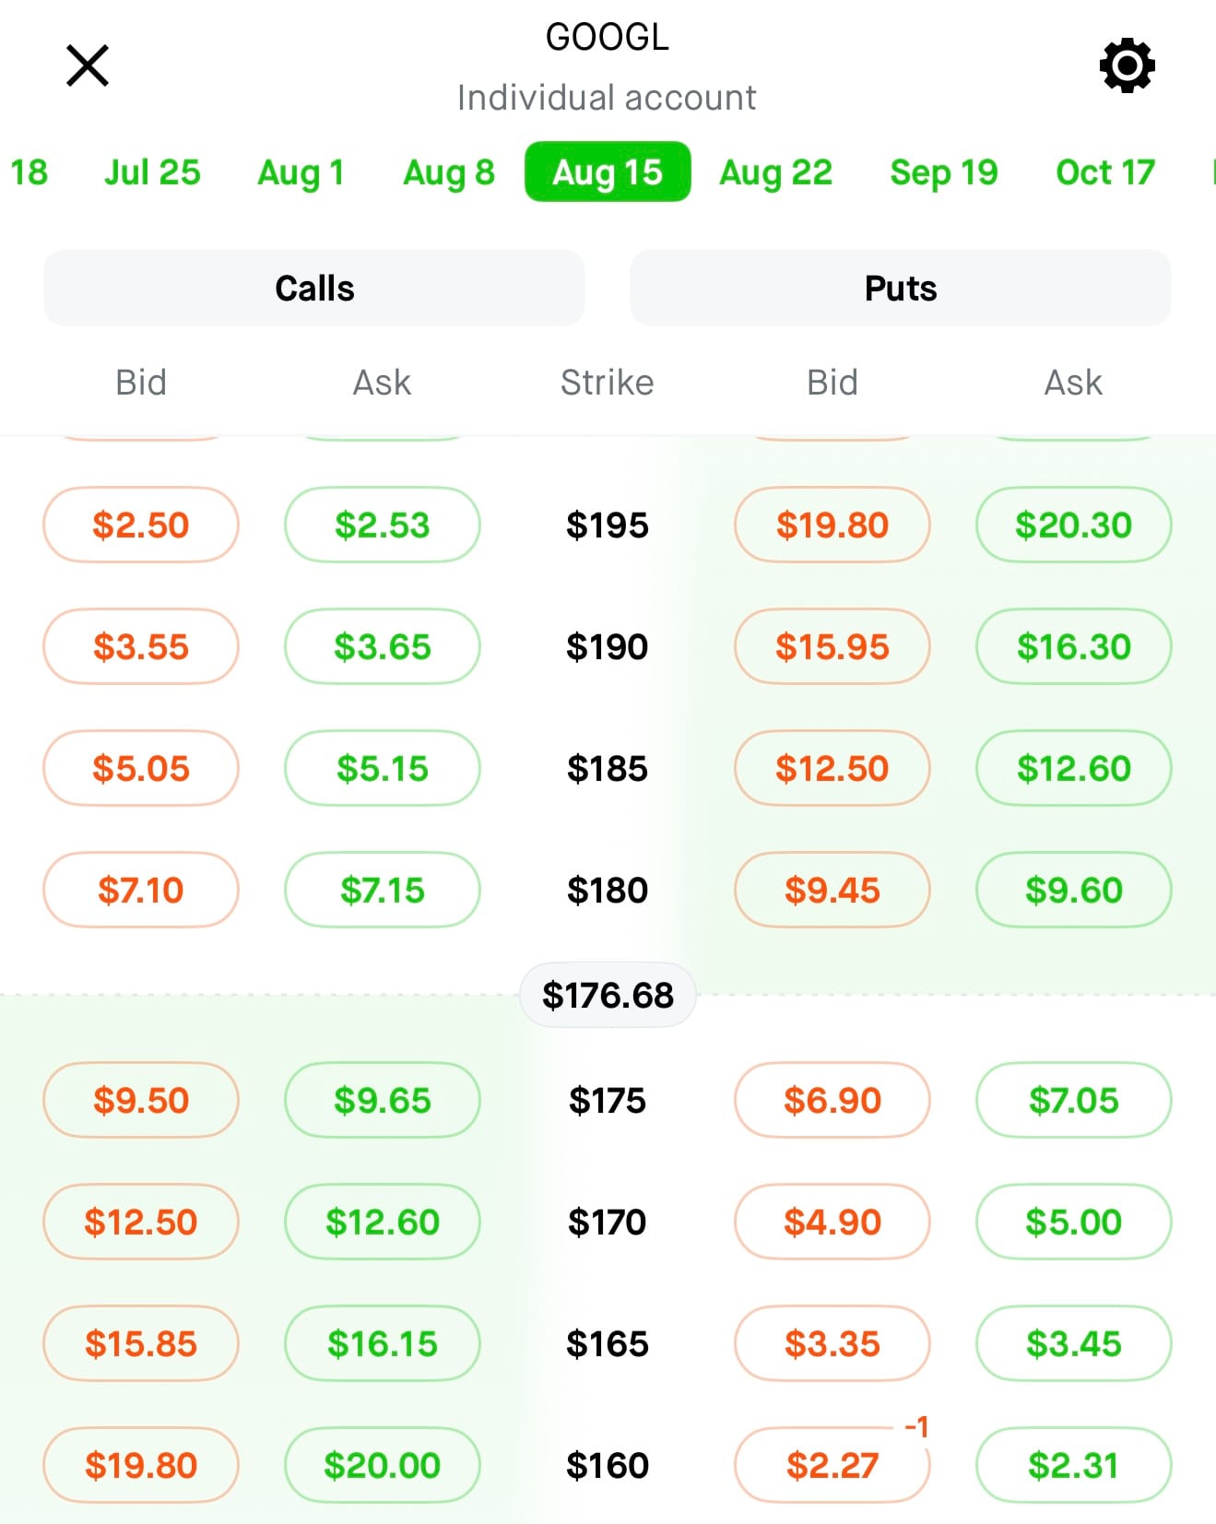
Task: Choose the Sep 19 expiration tab
Action: pos(944,171)
